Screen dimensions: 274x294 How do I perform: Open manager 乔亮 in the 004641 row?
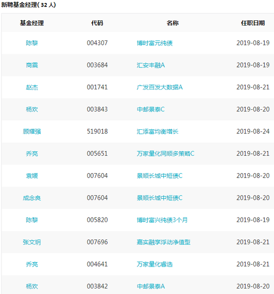click(x=32, y=264)
